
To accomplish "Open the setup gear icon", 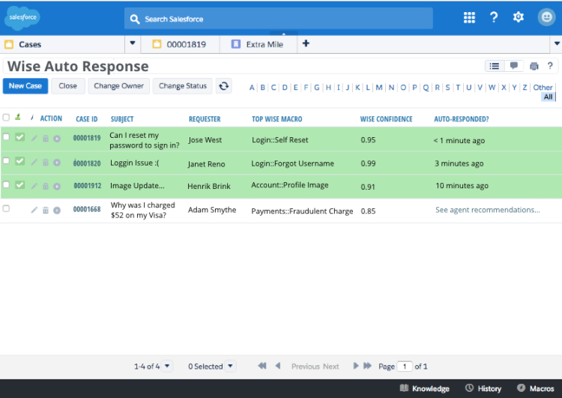I will [519, 16].
